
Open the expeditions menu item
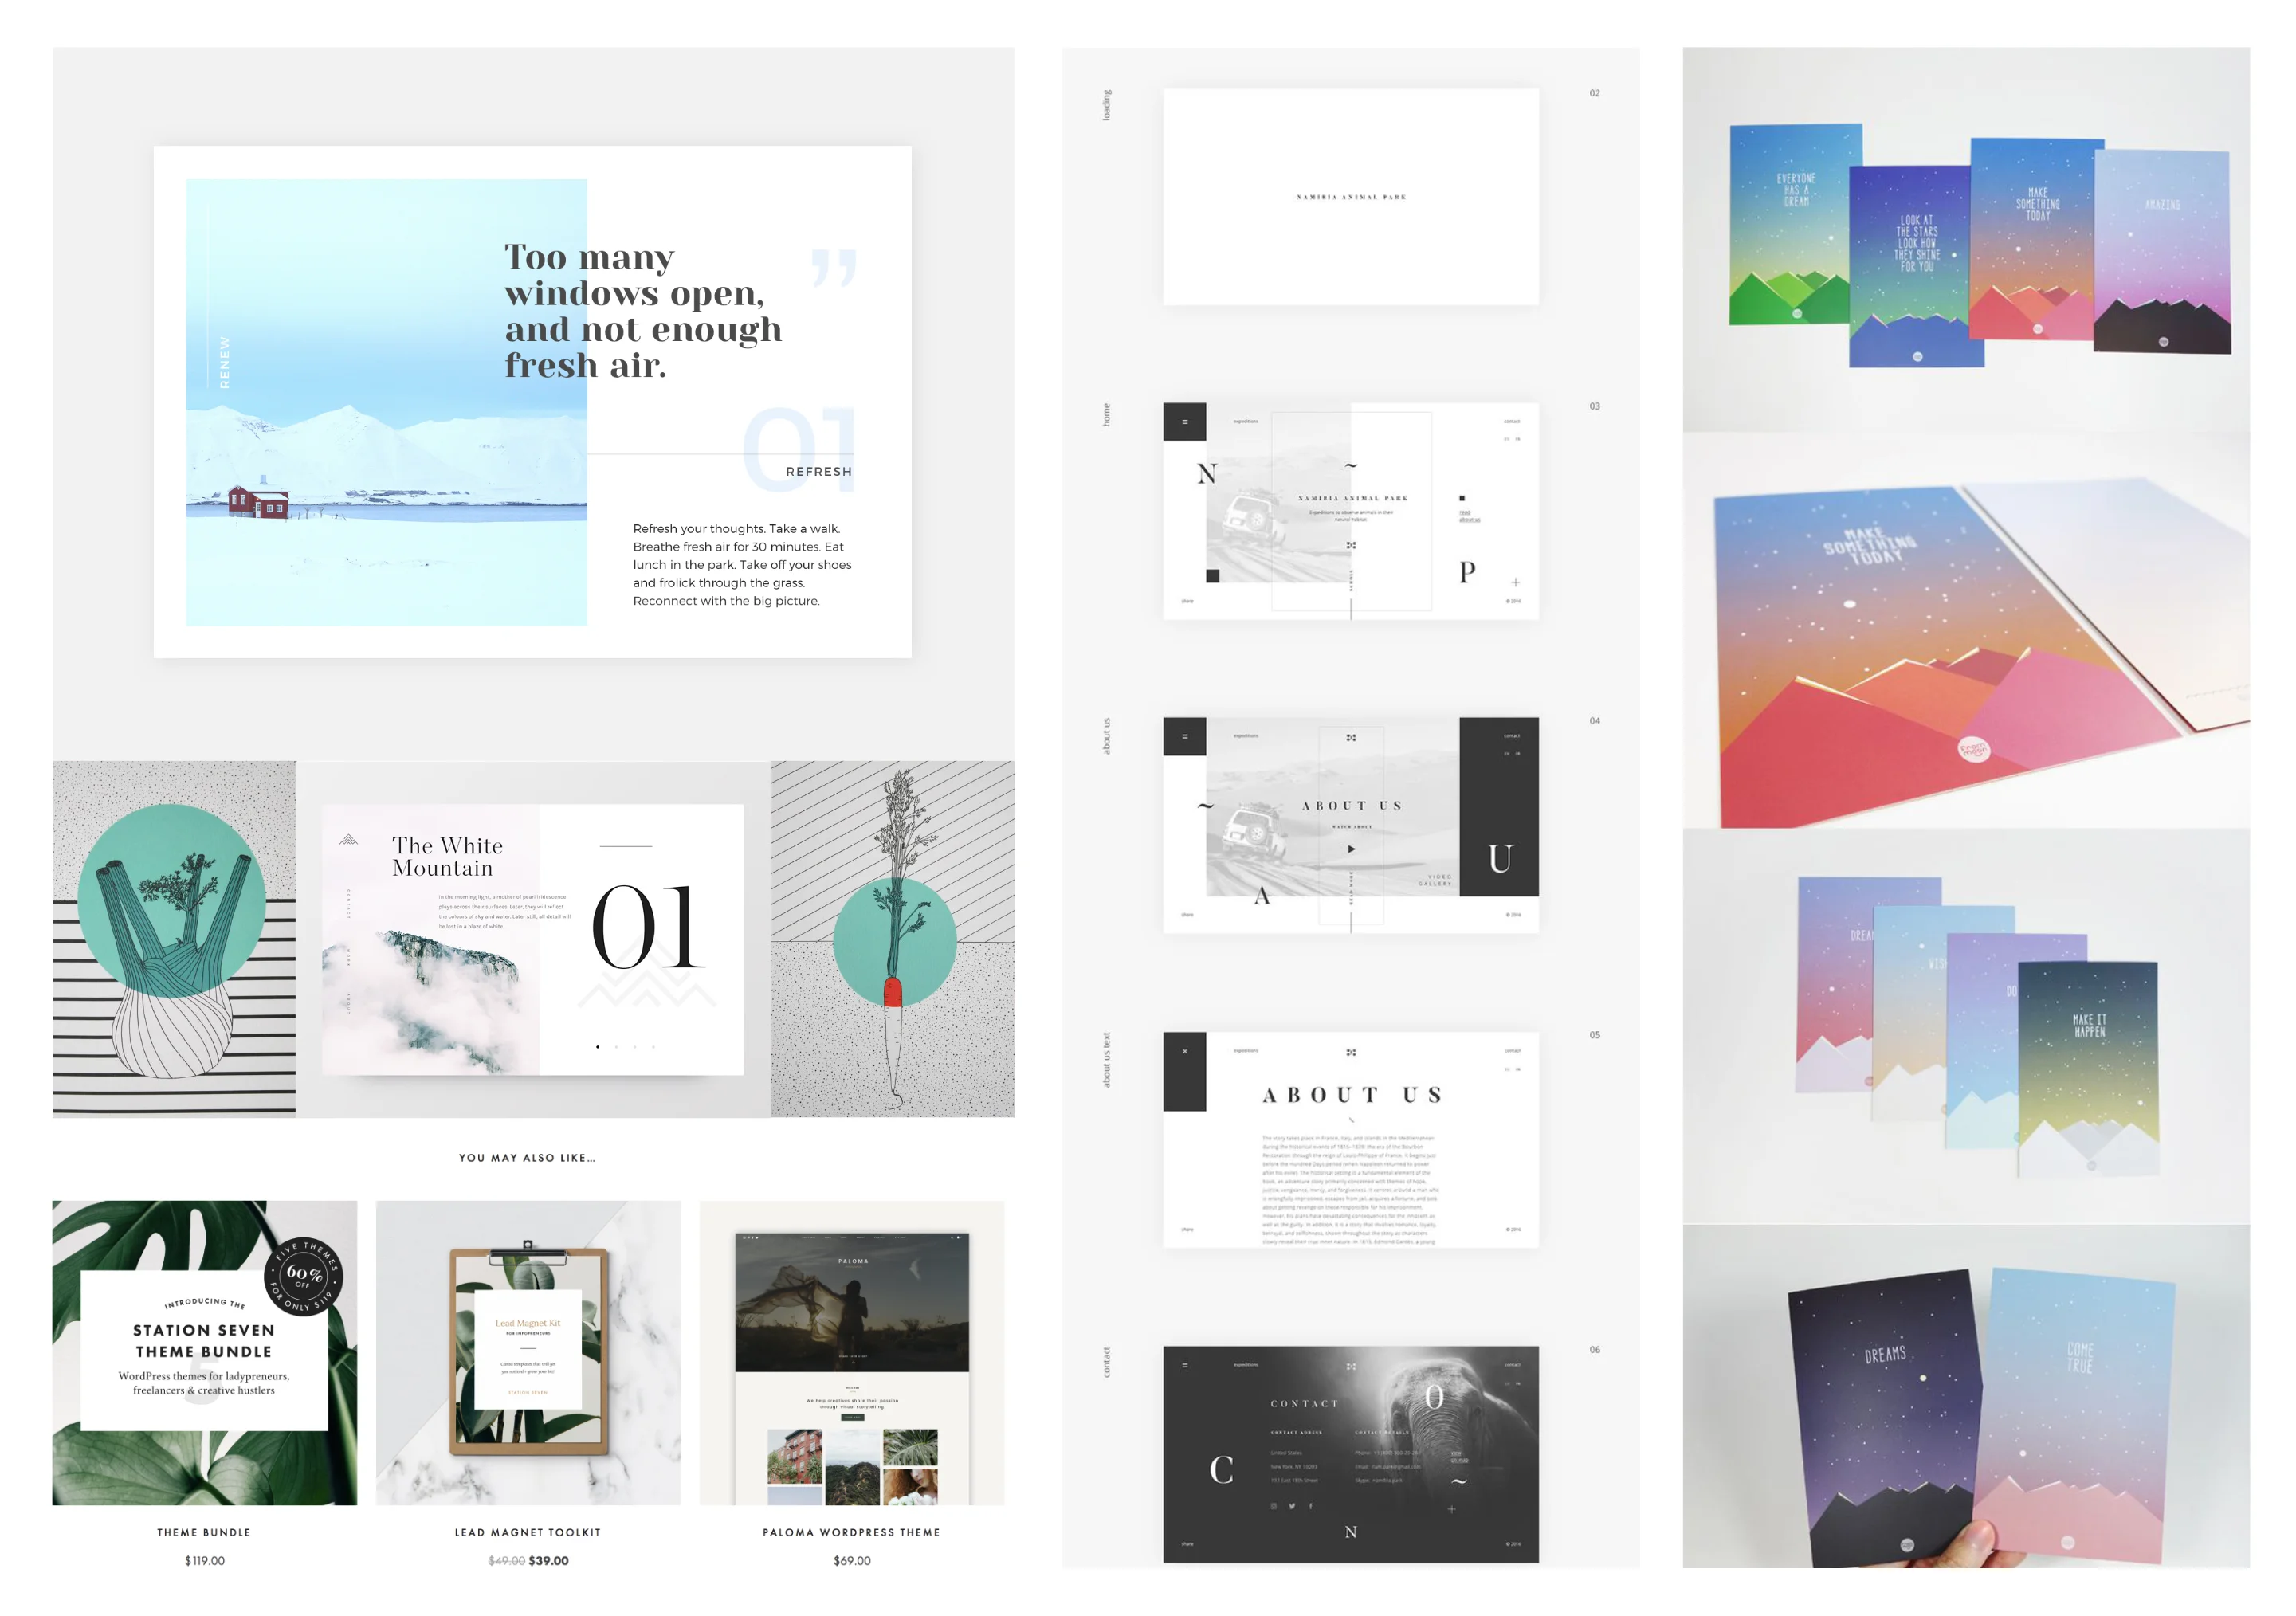(x=1247, y=422)
